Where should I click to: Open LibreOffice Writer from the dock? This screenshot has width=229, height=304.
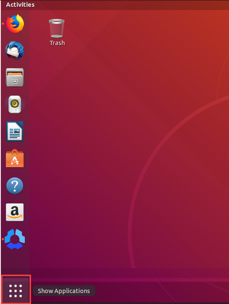(x=15, y=131)
